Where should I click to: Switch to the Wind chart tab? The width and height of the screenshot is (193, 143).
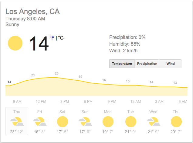click(x=171, y=64)
